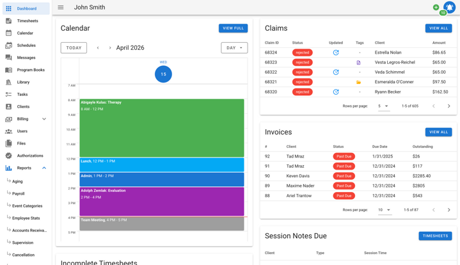The image size is (460, 265).
Task: Open the Employee Stats report
Action: click(26, 218)
